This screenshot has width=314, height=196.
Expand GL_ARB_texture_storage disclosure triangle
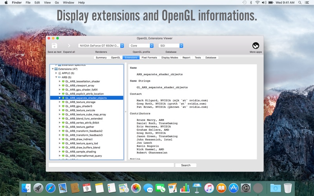coord(60,102)
